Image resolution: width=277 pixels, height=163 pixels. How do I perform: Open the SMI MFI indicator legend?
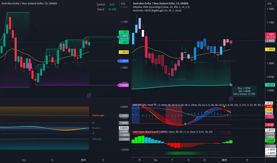tap(199, 105)
